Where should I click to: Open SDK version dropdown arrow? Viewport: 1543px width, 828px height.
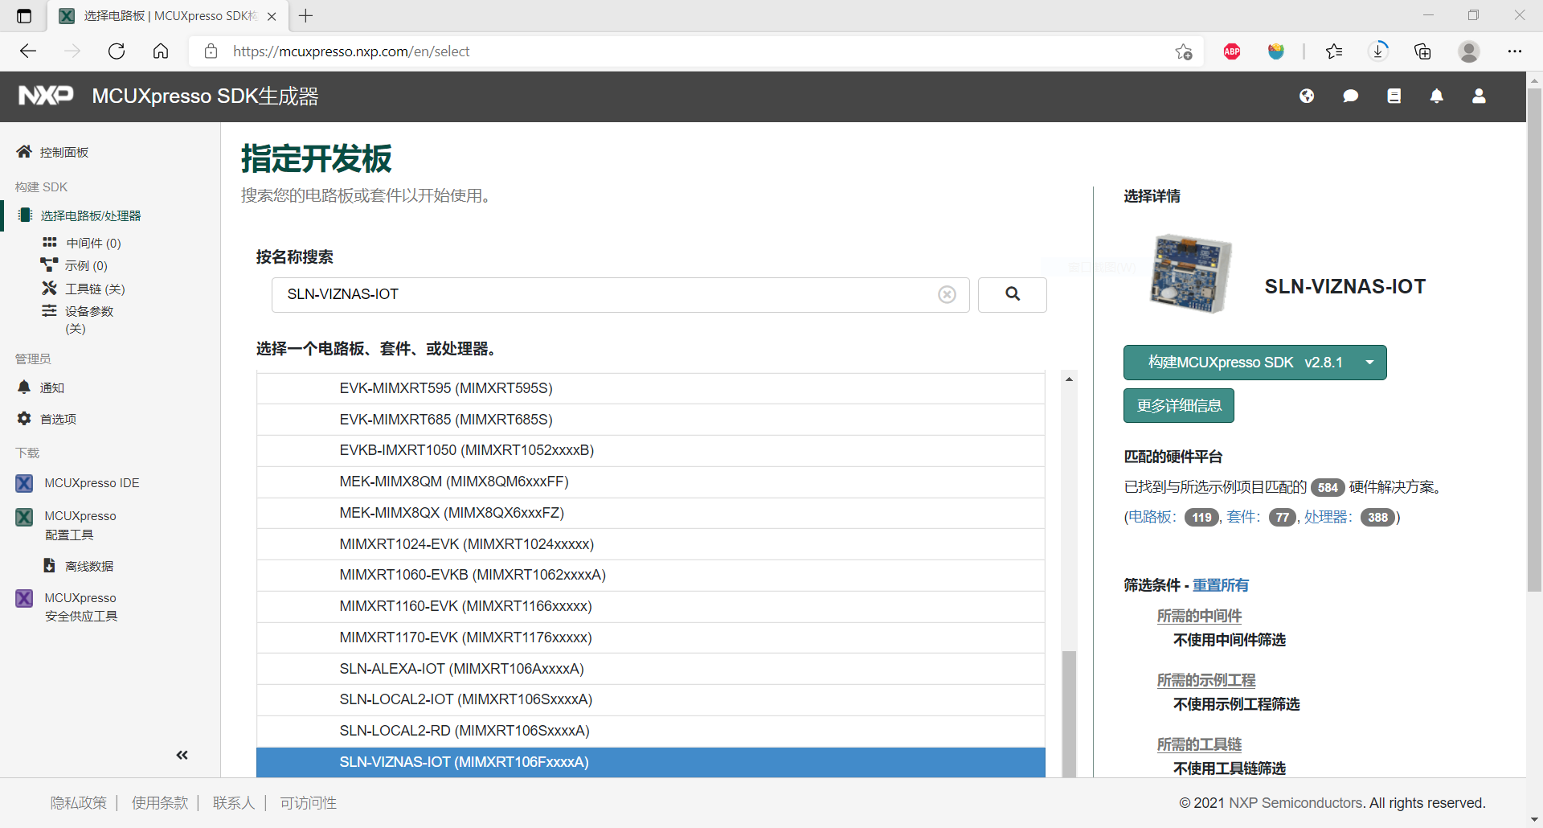pos(1370,363)
